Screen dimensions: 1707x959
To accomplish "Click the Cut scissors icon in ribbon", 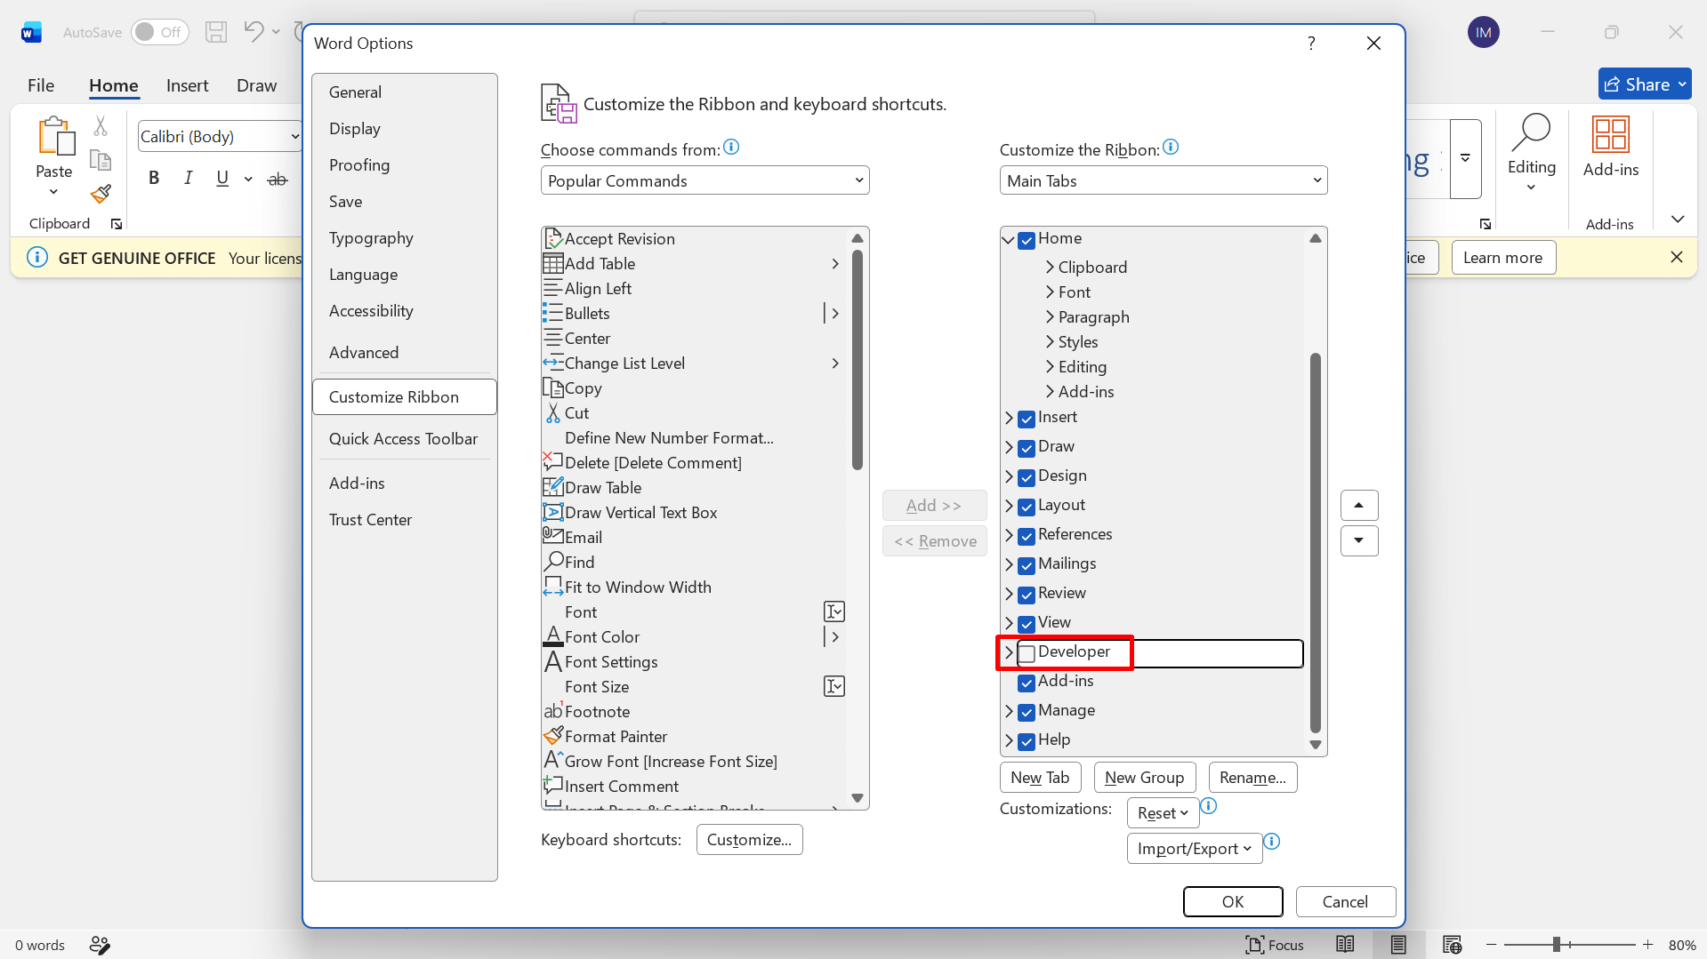I will click(x=101, y=126).
